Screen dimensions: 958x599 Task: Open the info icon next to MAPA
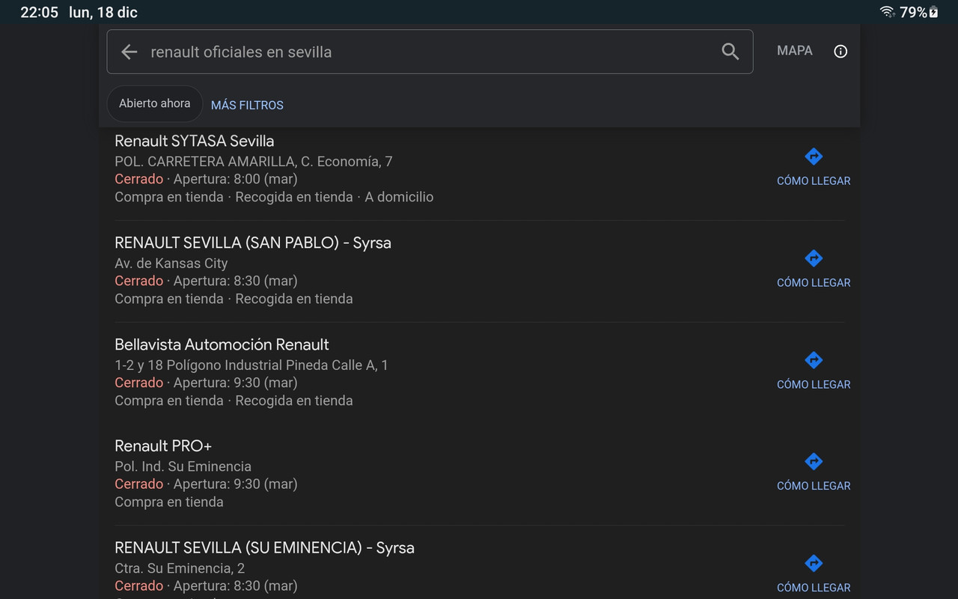pyautogui.click(x=840, y=52)
